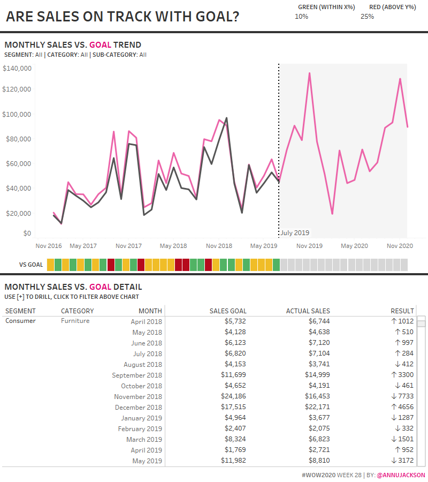The height and width of the screenshot is (482, 428).
Task: Select the first yellow square in VS GOAL strip
Action: pyautogui.click(x=51, y=265)
